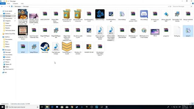Open the PR1.8 video thumbnail
Image resolution: width=194 pixels, height=109 pixels.
click(155, 32)
